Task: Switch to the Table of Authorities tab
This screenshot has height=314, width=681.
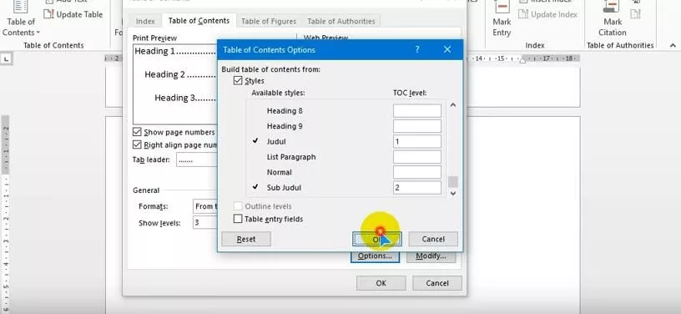Action: click(341, 21)
